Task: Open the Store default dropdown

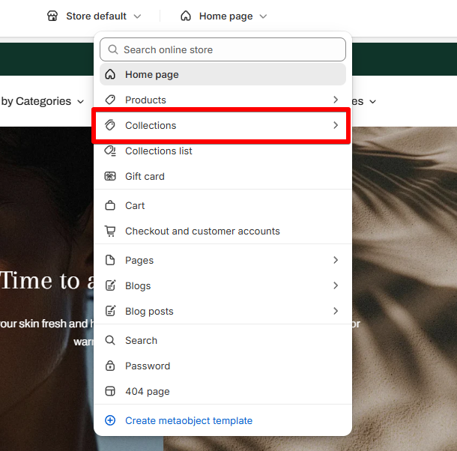Action: coord(94,16)
